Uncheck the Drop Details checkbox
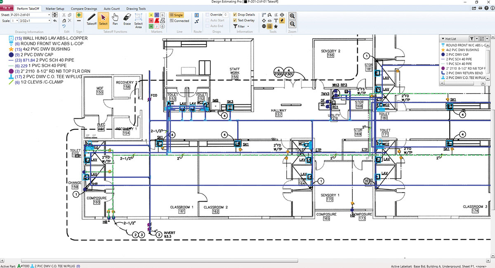This screenshot has width=495, height=268. pyautogui.click(x=235, y=15)
